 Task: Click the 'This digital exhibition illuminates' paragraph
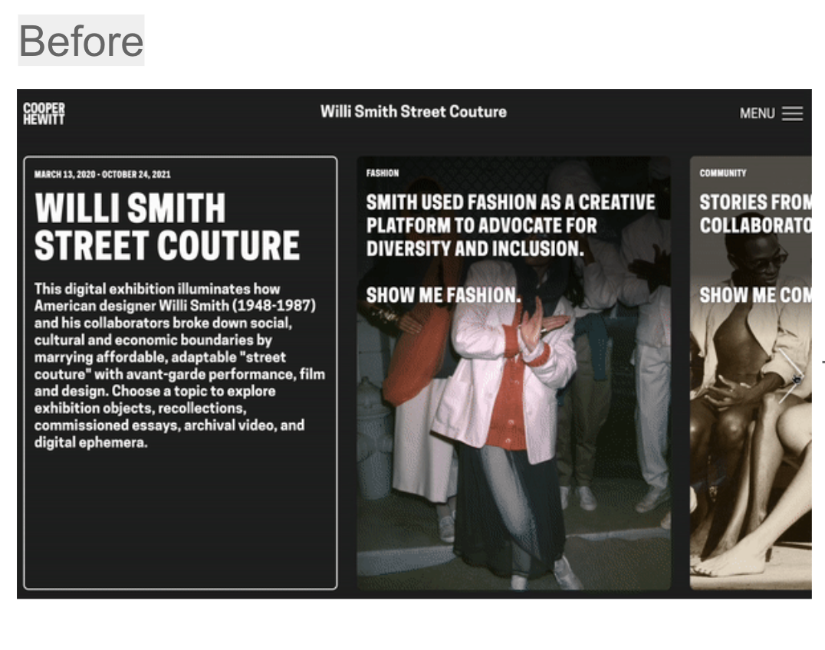pos(179,366)
